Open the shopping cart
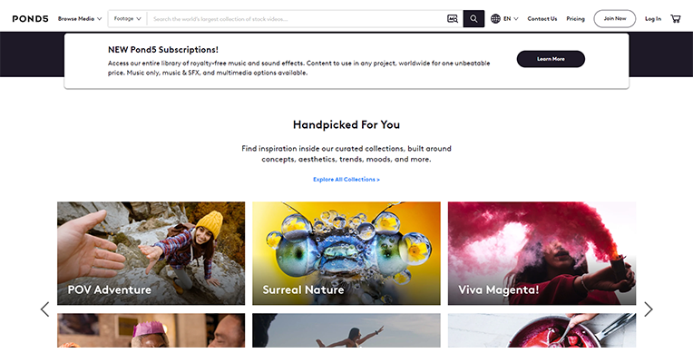 pyautogui.click(x=676, y=18)
